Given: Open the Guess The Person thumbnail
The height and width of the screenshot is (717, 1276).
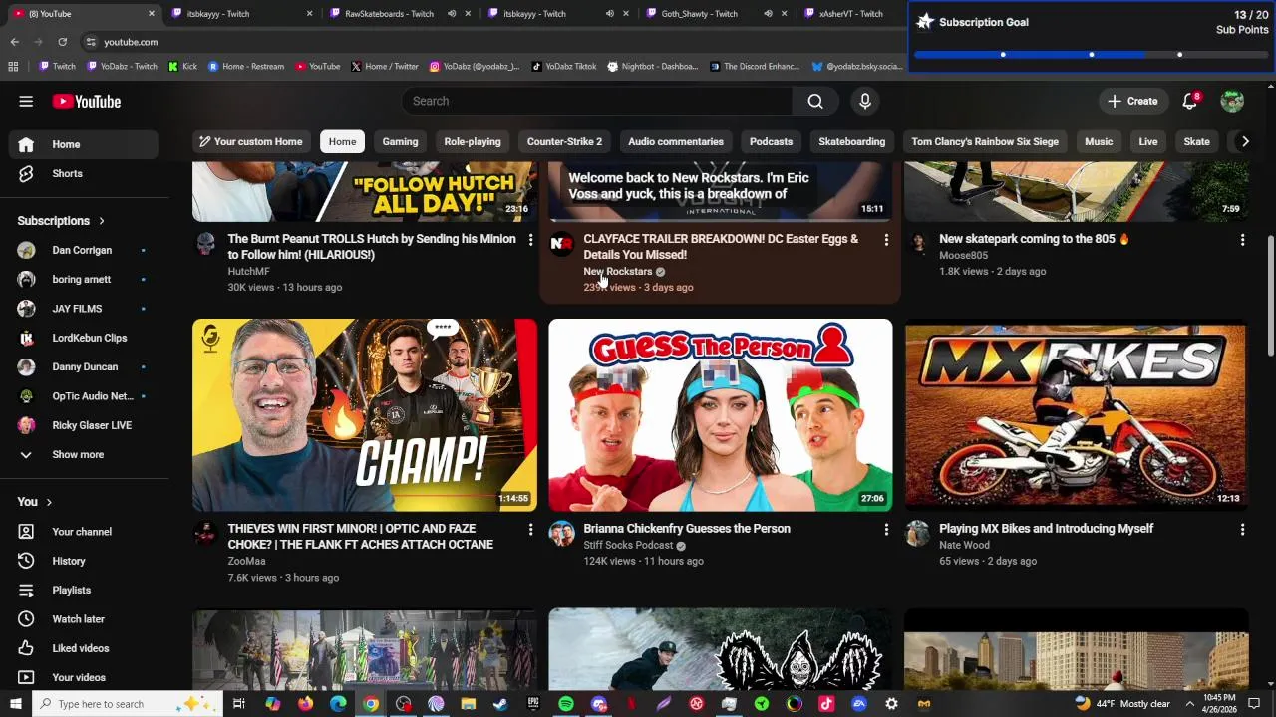Looking at the screenshot, I should [721, 415].
